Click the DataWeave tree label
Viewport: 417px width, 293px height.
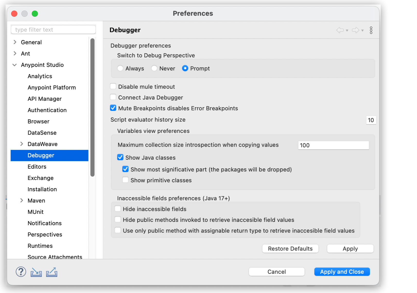(43, 144)
